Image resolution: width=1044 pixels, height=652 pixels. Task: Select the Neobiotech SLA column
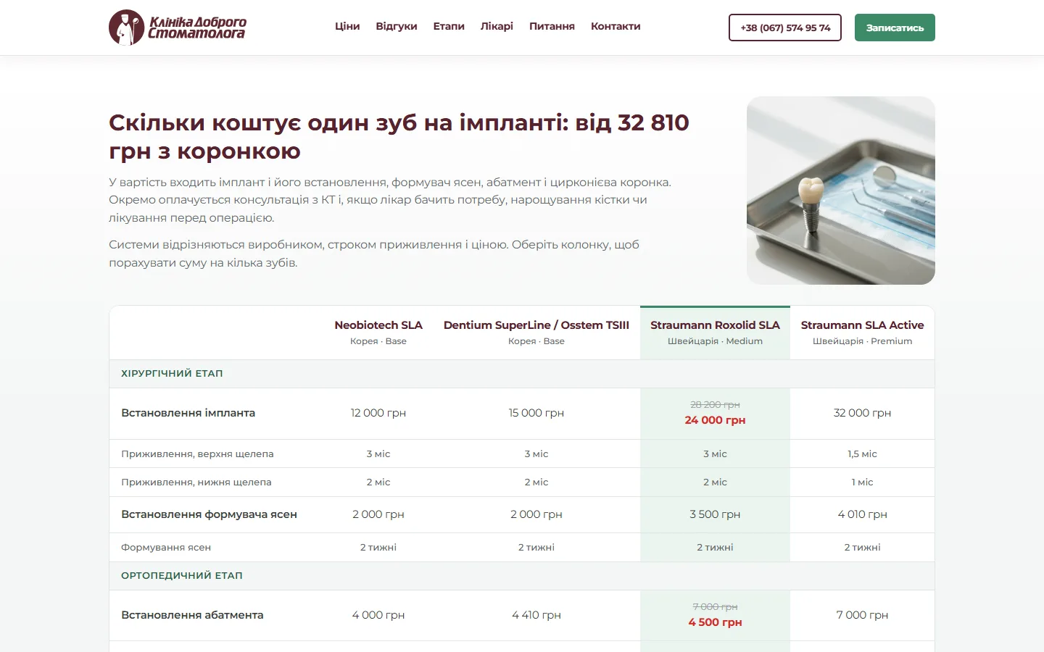coord(378,333)
